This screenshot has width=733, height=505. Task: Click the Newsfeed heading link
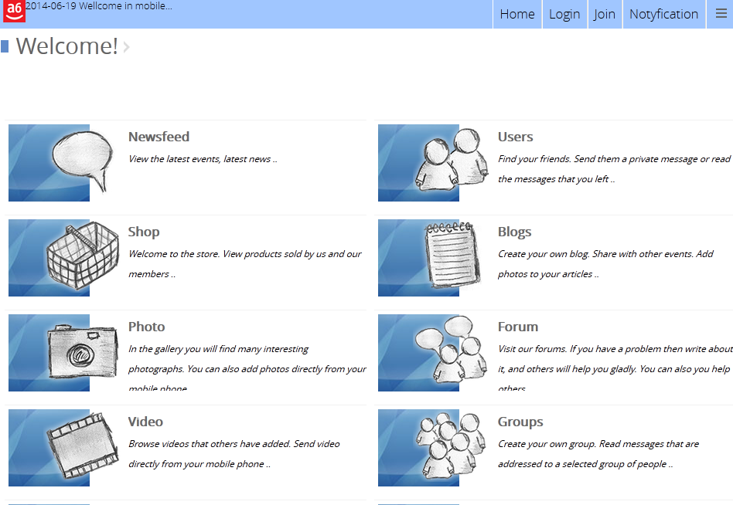[159, 137]
